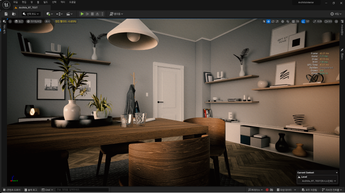Click the Stop playback button
The width and height of the screenshot is (345, 193).
tap(92, 14)
